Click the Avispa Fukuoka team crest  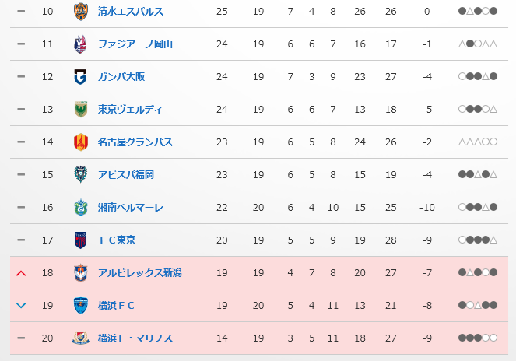click(x=80, y=175)
